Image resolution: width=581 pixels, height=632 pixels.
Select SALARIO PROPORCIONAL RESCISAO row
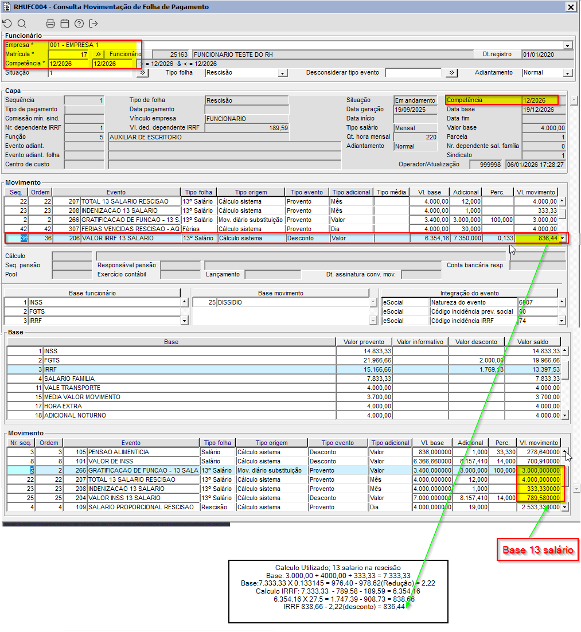(x=284, y=507)
